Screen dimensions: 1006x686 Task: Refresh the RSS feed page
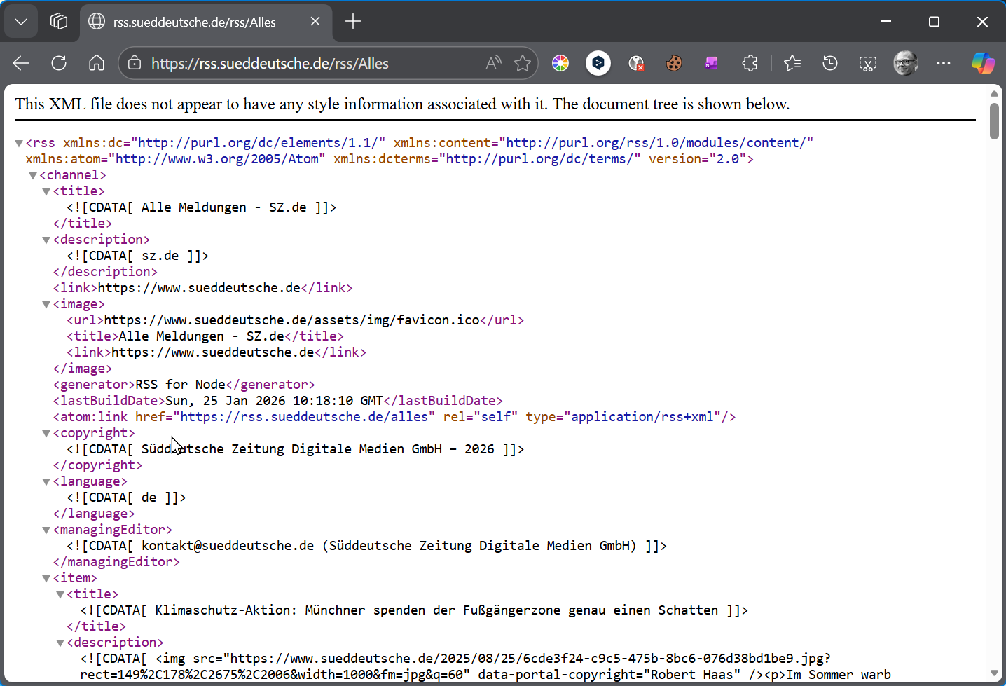tap(59, 63)
